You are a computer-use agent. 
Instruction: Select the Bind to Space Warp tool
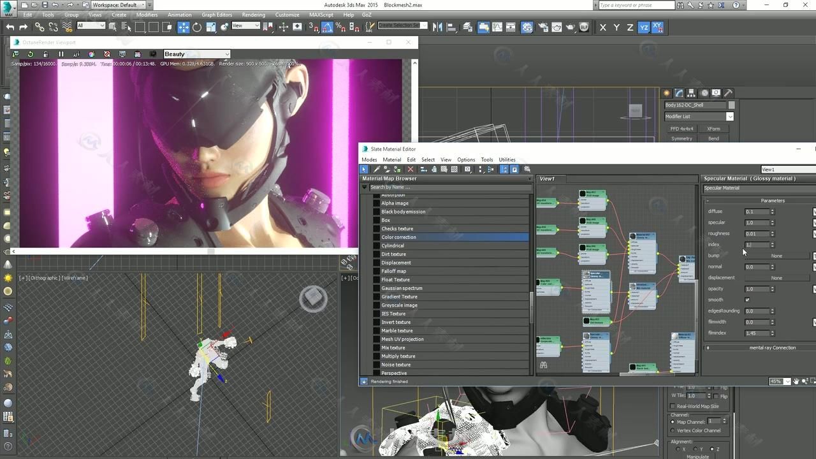[67, 27]
